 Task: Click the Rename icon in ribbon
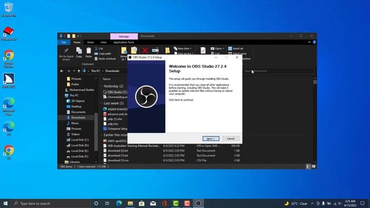pos(156,50)
